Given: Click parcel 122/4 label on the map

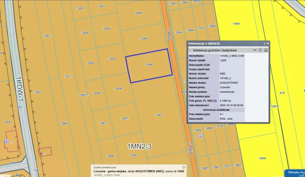Looking at the screenshot, I should (x=85, y=33).
